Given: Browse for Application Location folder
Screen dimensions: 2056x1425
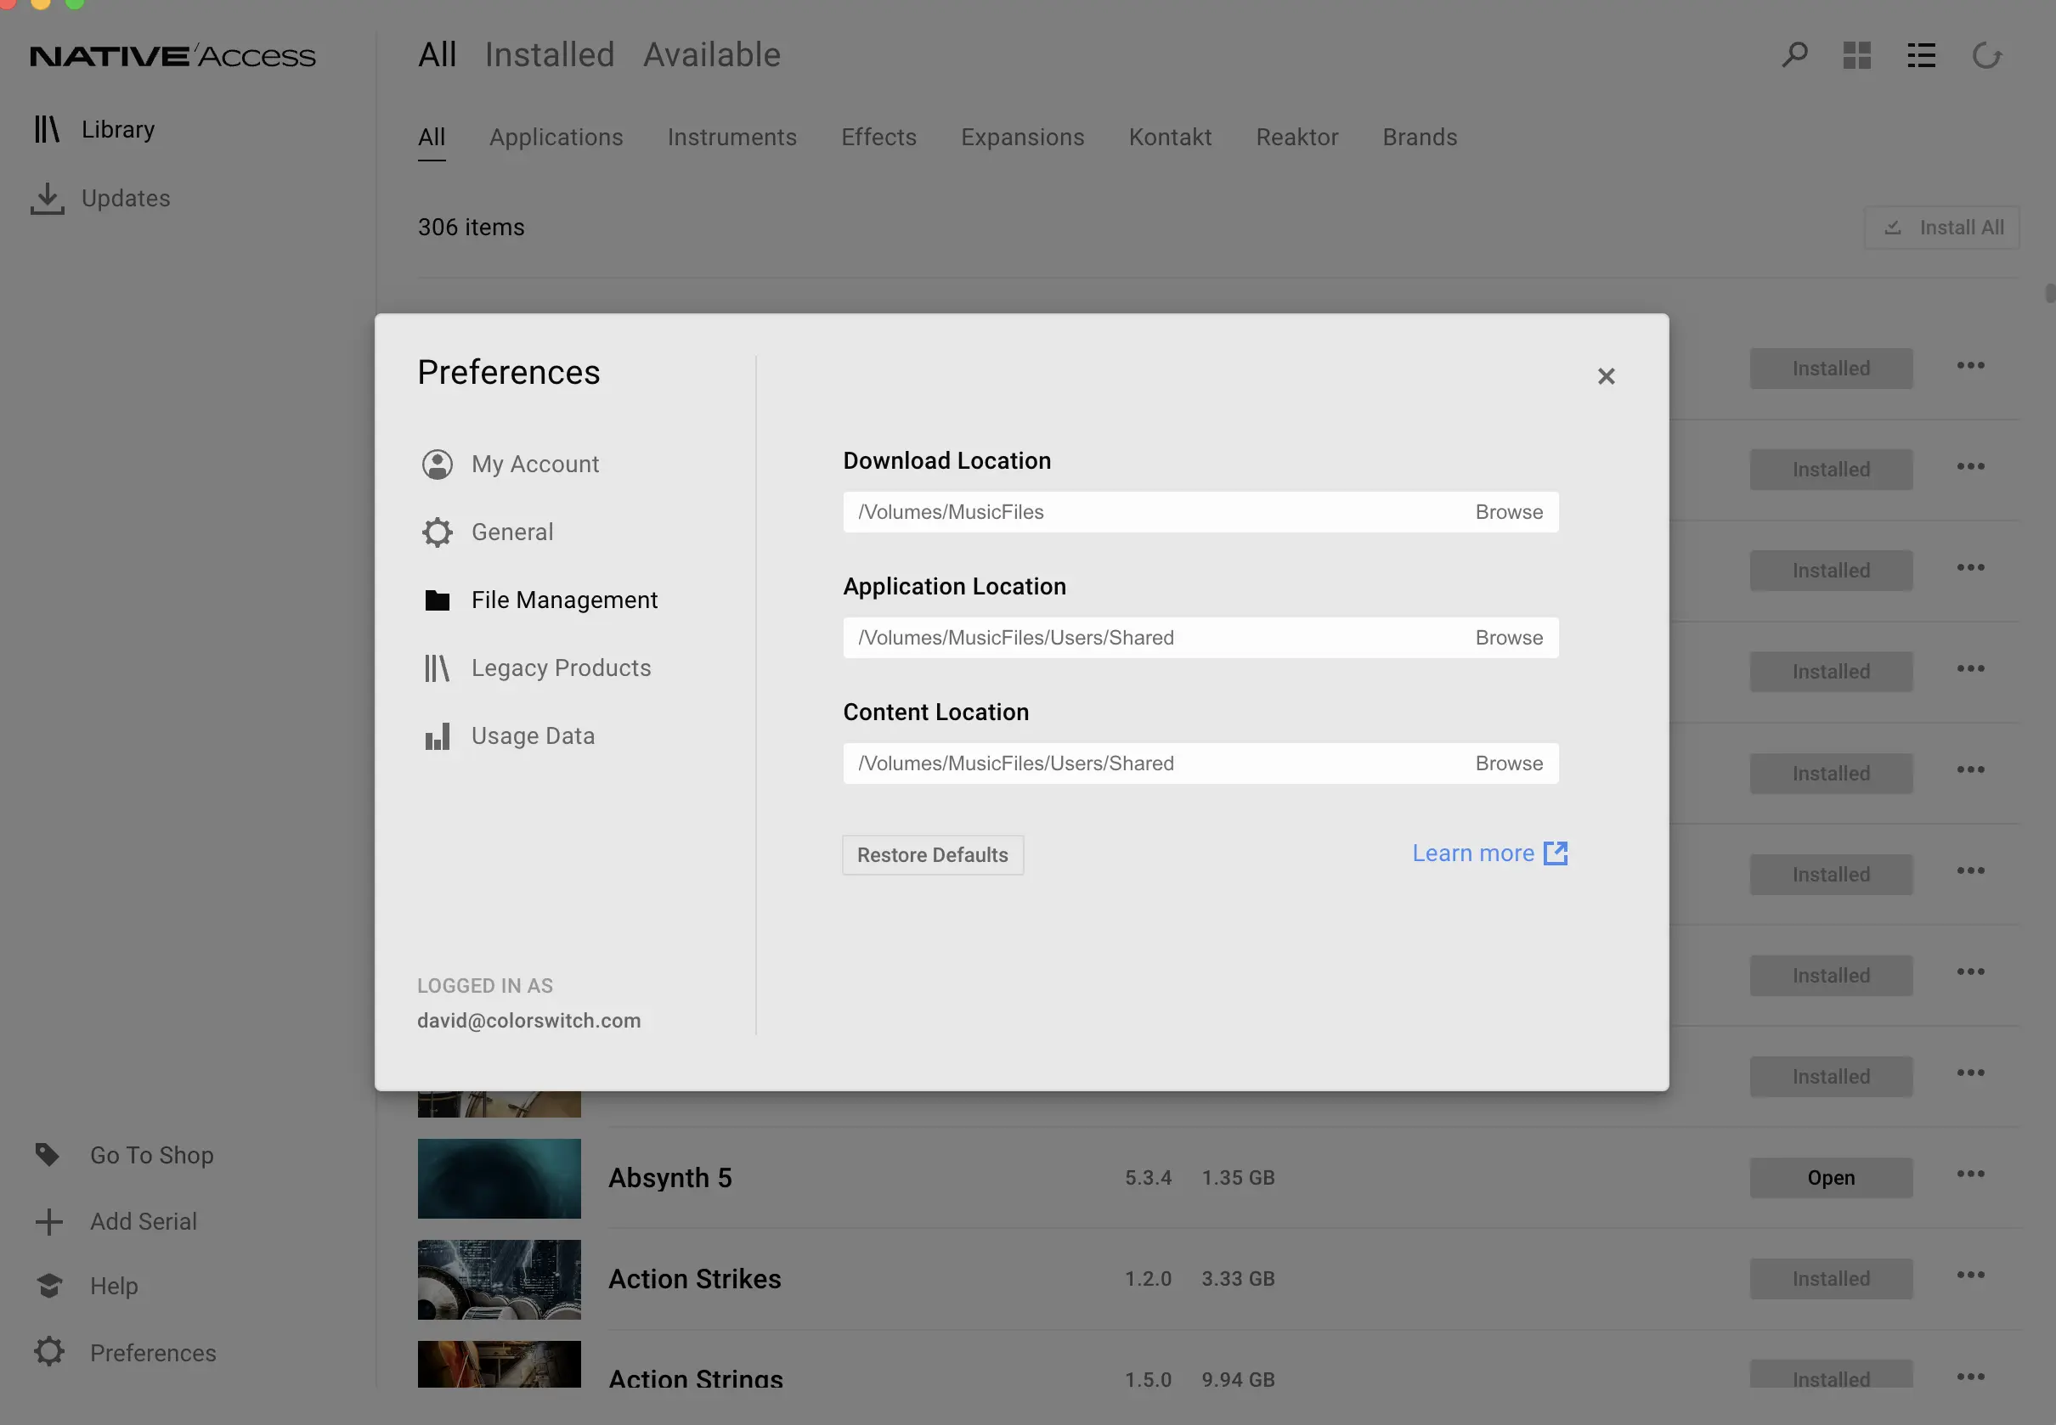Looking at the screenshot, I should click(1509, 638).
